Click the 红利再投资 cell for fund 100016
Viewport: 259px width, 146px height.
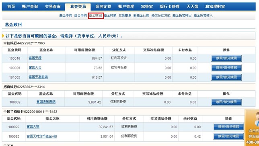[x=119, y=58]
